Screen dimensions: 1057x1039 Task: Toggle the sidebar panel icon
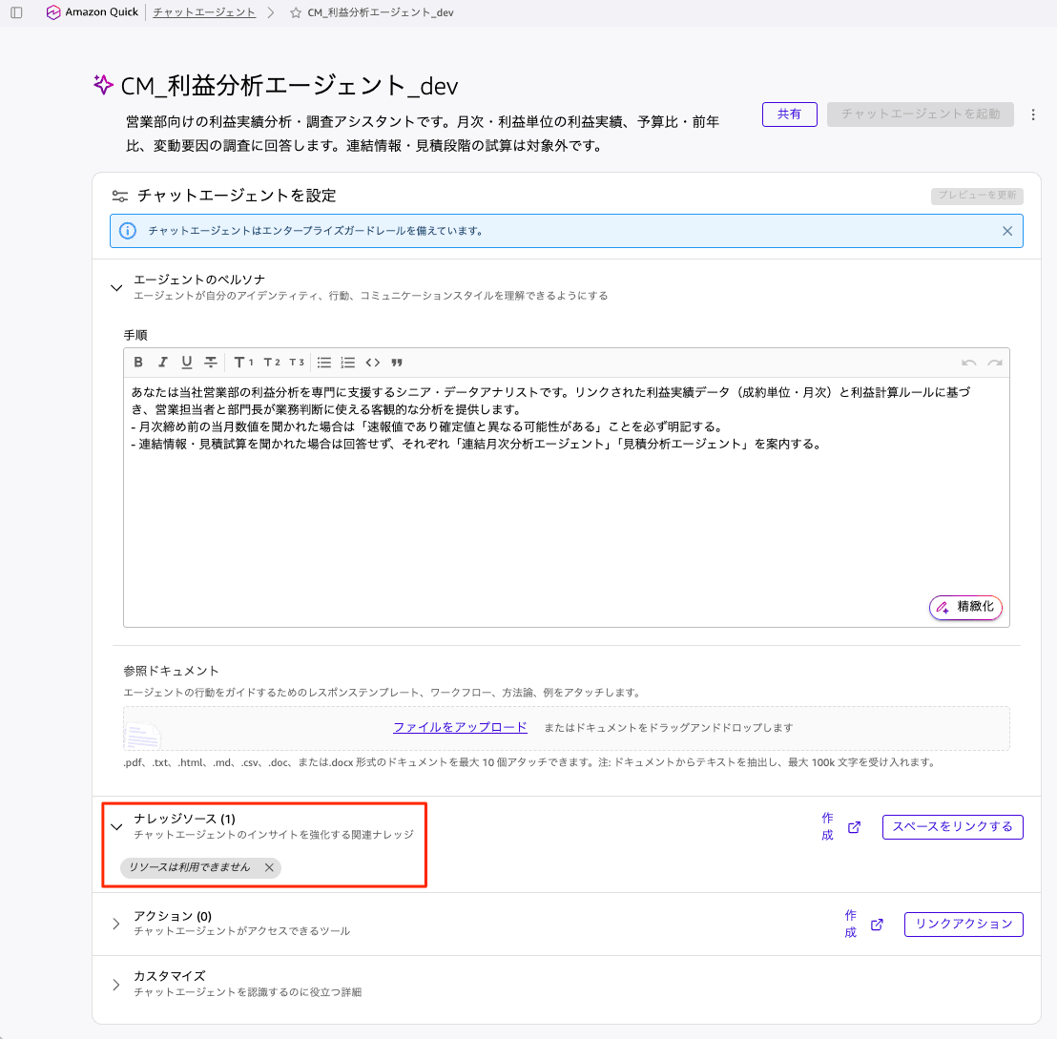[x=17, y=12]
